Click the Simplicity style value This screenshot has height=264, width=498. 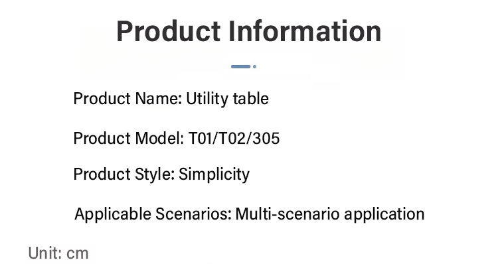tap(214, 174)
